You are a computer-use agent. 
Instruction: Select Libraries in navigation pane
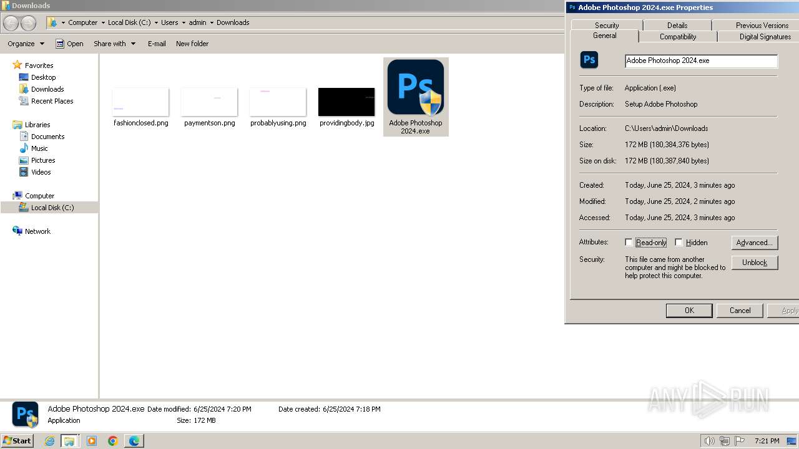[x=37, y=125]
